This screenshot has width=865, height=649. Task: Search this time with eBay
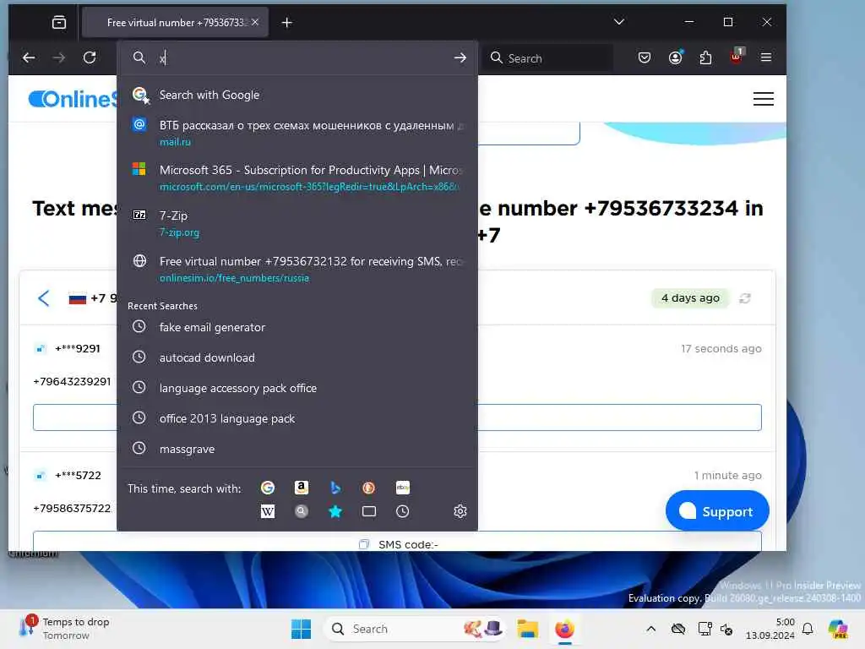pos(403,488)
